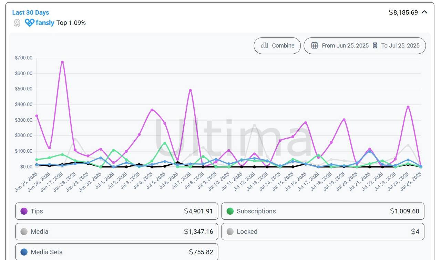Click the purple Tips color dot
Image resolution: width=441 pixels, height=260 pixels.
pos(24,211)
